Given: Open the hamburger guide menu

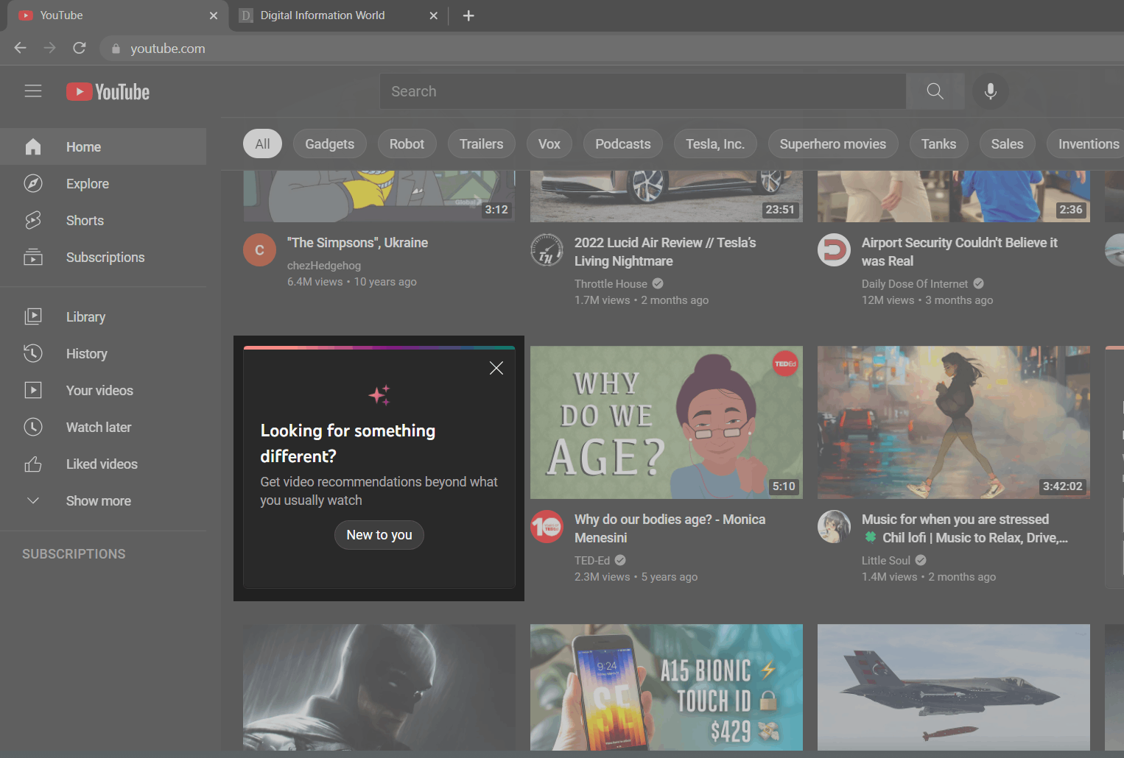Looking at the screenshot, I should tap(33, 91).
